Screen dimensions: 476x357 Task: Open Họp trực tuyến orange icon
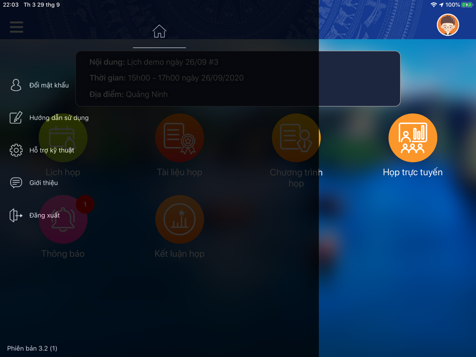413,138
